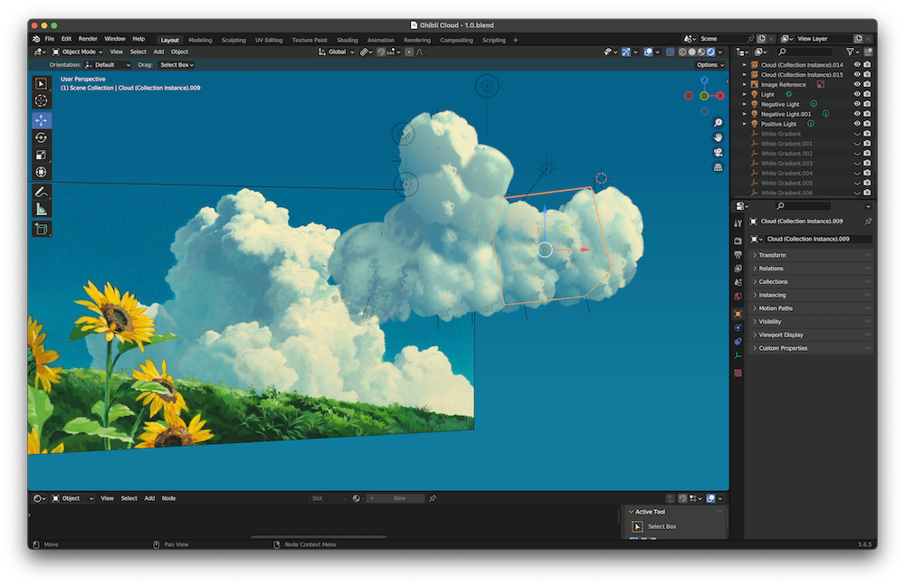Open the Global transform orientation dropdown
This screenshot has height=586, width=905.
[337, 52]
